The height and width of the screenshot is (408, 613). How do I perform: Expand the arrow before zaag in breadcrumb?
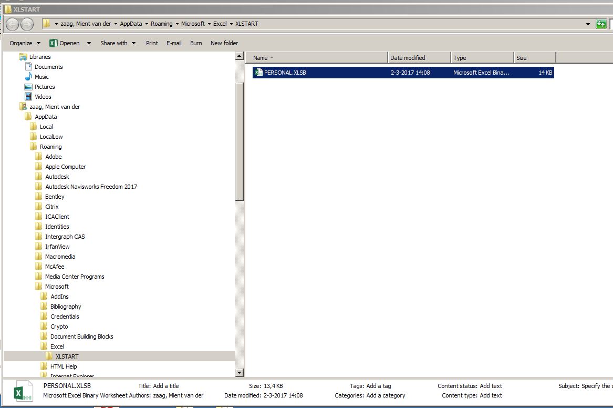click(x=56, y=24)
